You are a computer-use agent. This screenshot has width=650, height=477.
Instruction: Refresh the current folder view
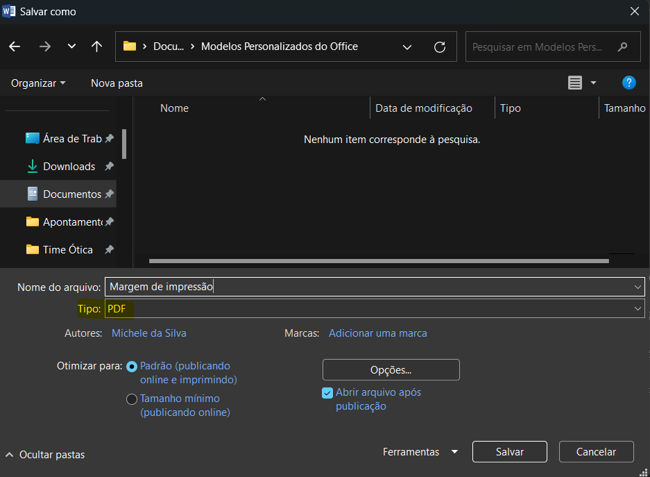(x=439, y=47)
